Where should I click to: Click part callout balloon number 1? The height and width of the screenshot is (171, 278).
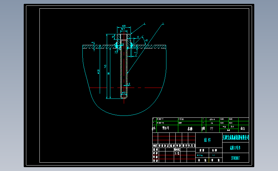pos(144,24)
